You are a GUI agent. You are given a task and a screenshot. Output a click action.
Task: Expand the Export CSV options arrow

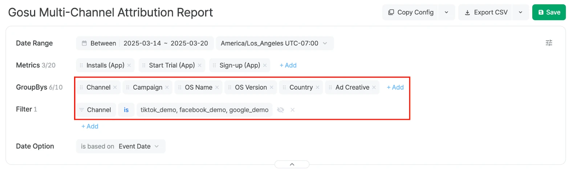click(x=520, y=12)
